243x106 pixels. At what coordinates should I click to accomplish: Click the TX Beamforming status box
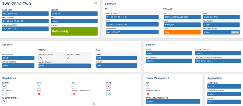[x=4, y=101]
